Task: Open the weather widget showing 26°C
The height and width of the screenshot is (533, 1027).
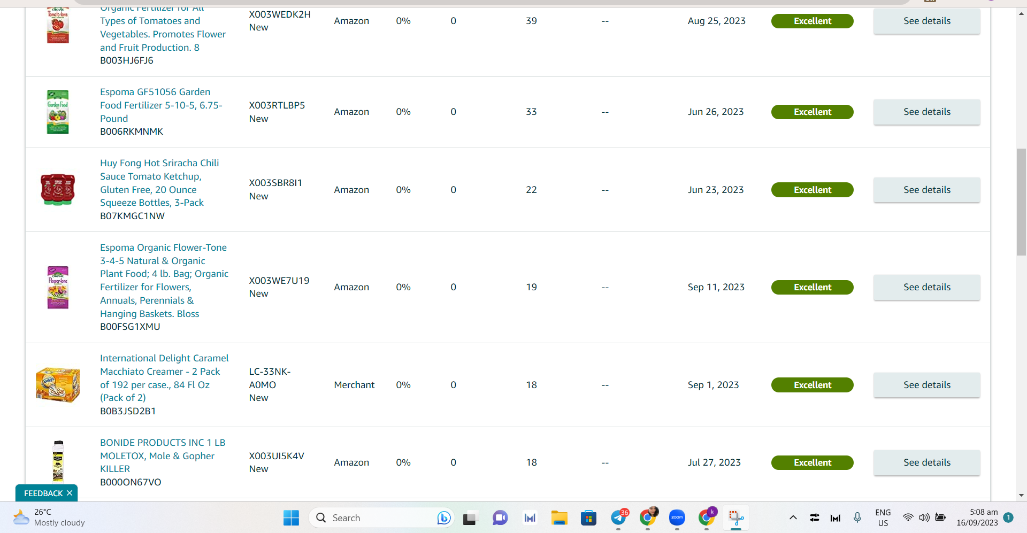Action: tap(49, 517)
